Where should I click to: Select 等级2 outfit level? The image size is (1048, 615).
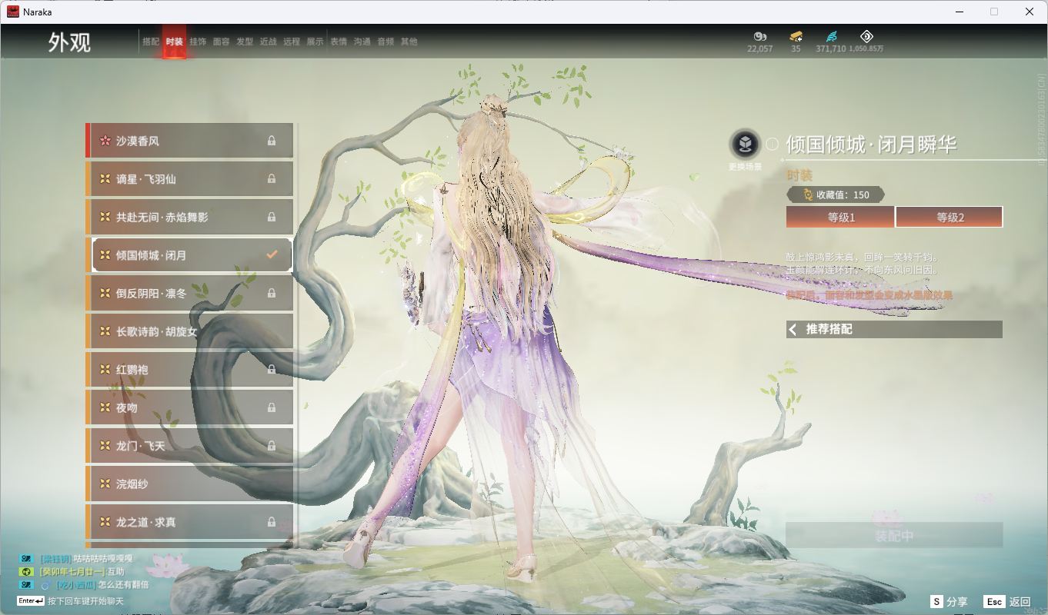pos(950,218)
